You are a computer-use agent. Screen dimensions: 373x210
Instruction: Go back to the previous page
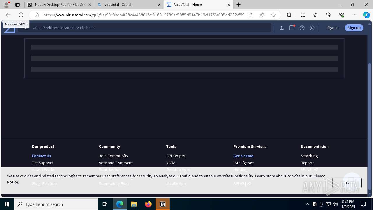[x=8, y=15]
